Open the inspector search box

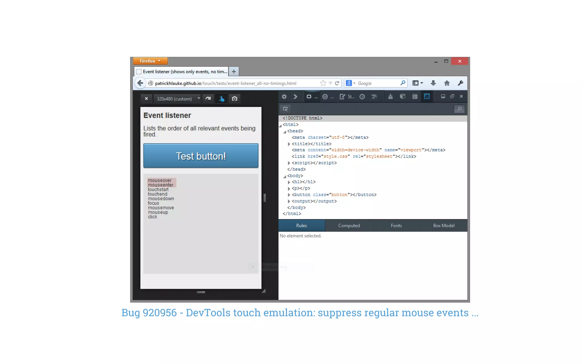[x=459, y=109]
